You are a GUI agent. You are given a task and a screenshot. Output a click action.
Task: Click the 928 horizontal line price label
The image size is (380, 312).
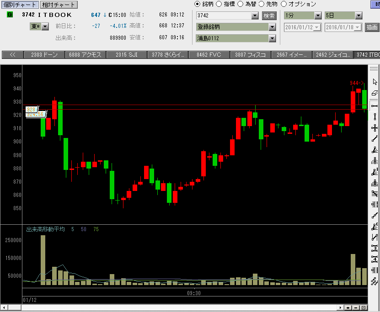click(31, 110)
